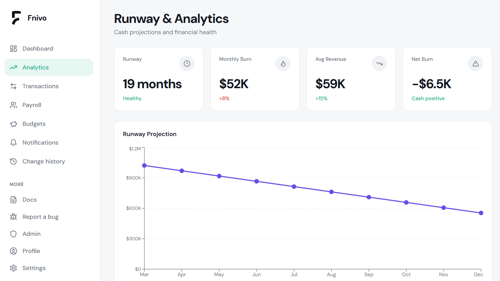Click the Change history clock icon
Viewport: 500px width, 281px height.
13,161
